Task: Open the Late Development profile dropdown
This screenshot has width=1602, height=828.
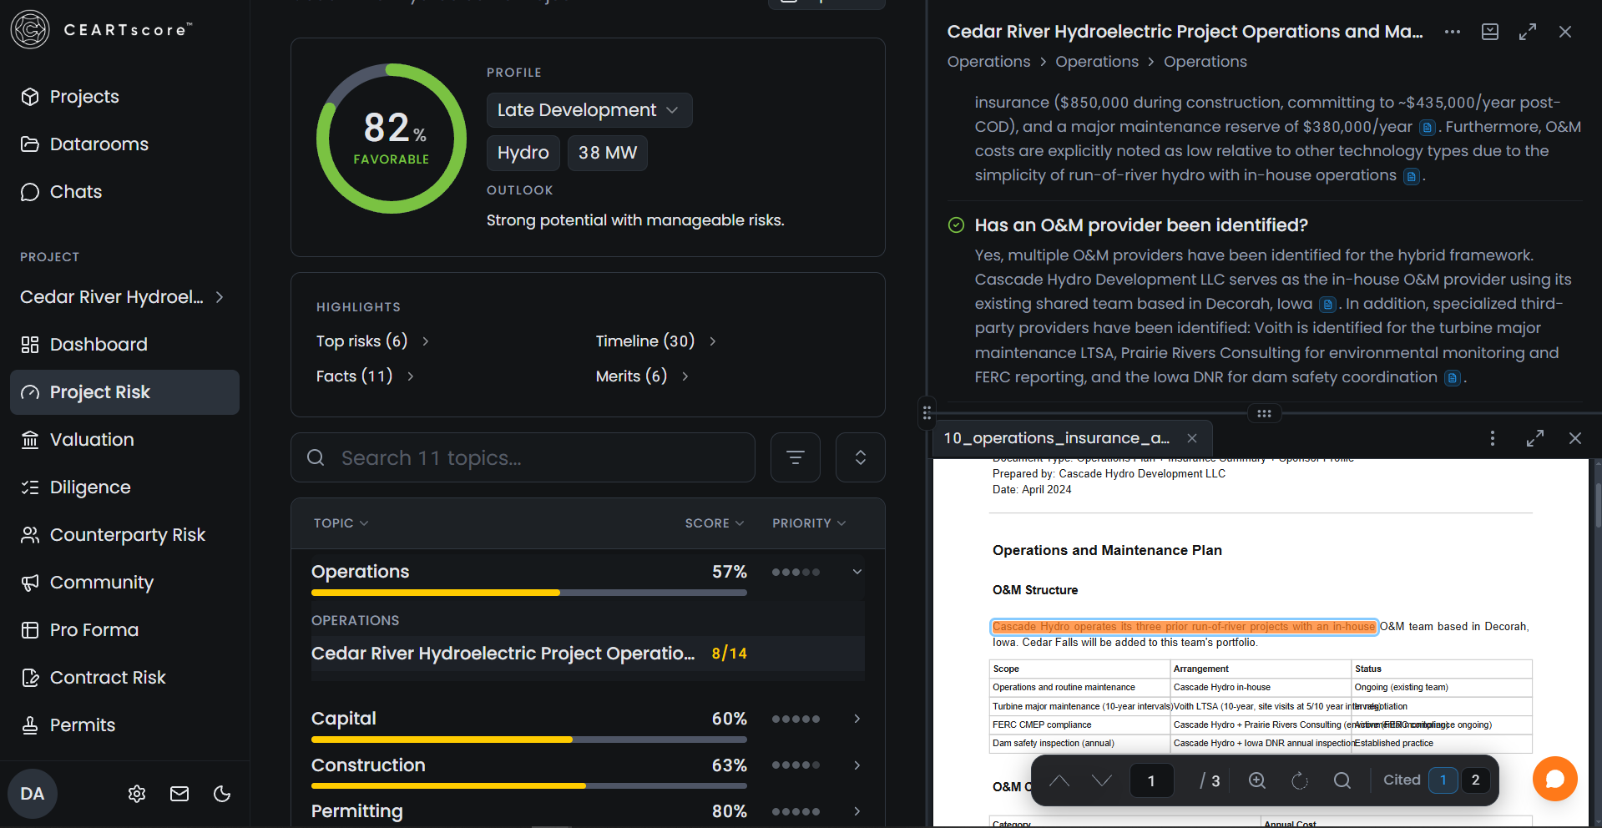Action: point(589,110)
